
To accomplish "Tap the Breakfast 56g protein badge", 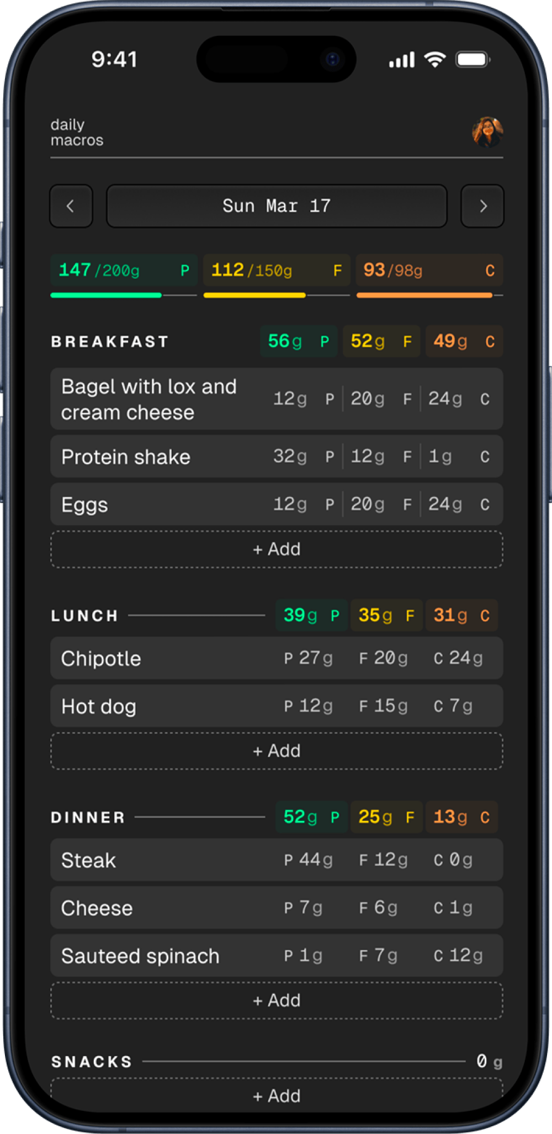I will pyautogui.click(x=299, y=341).
